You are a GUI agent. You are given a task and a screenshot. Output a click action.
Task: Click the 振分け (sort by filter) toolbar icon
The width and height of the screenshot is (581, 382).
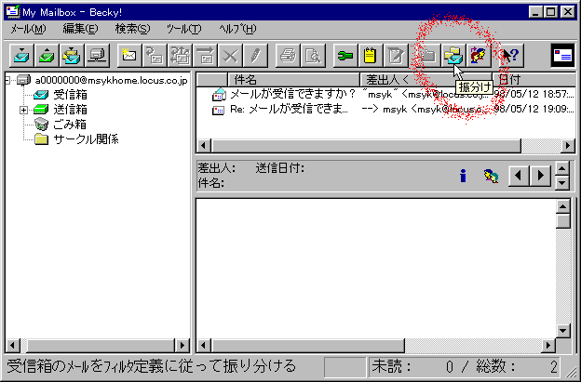pyautogui.click(x=453, y=57)
